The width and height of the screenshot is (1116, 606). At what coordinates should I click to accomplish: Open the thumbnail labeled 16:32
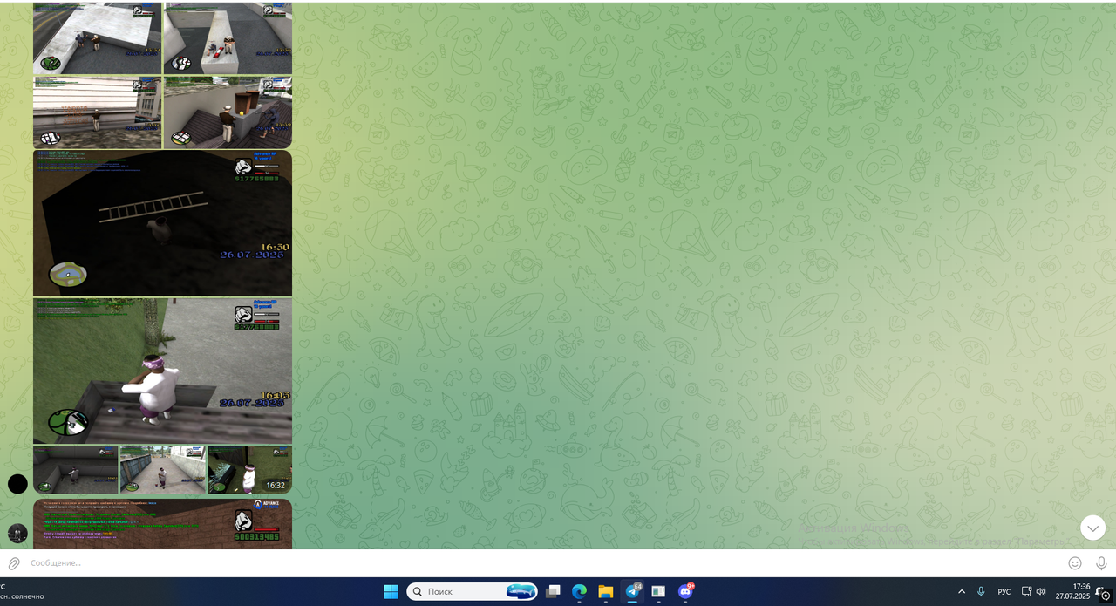(x=249, y=470)
